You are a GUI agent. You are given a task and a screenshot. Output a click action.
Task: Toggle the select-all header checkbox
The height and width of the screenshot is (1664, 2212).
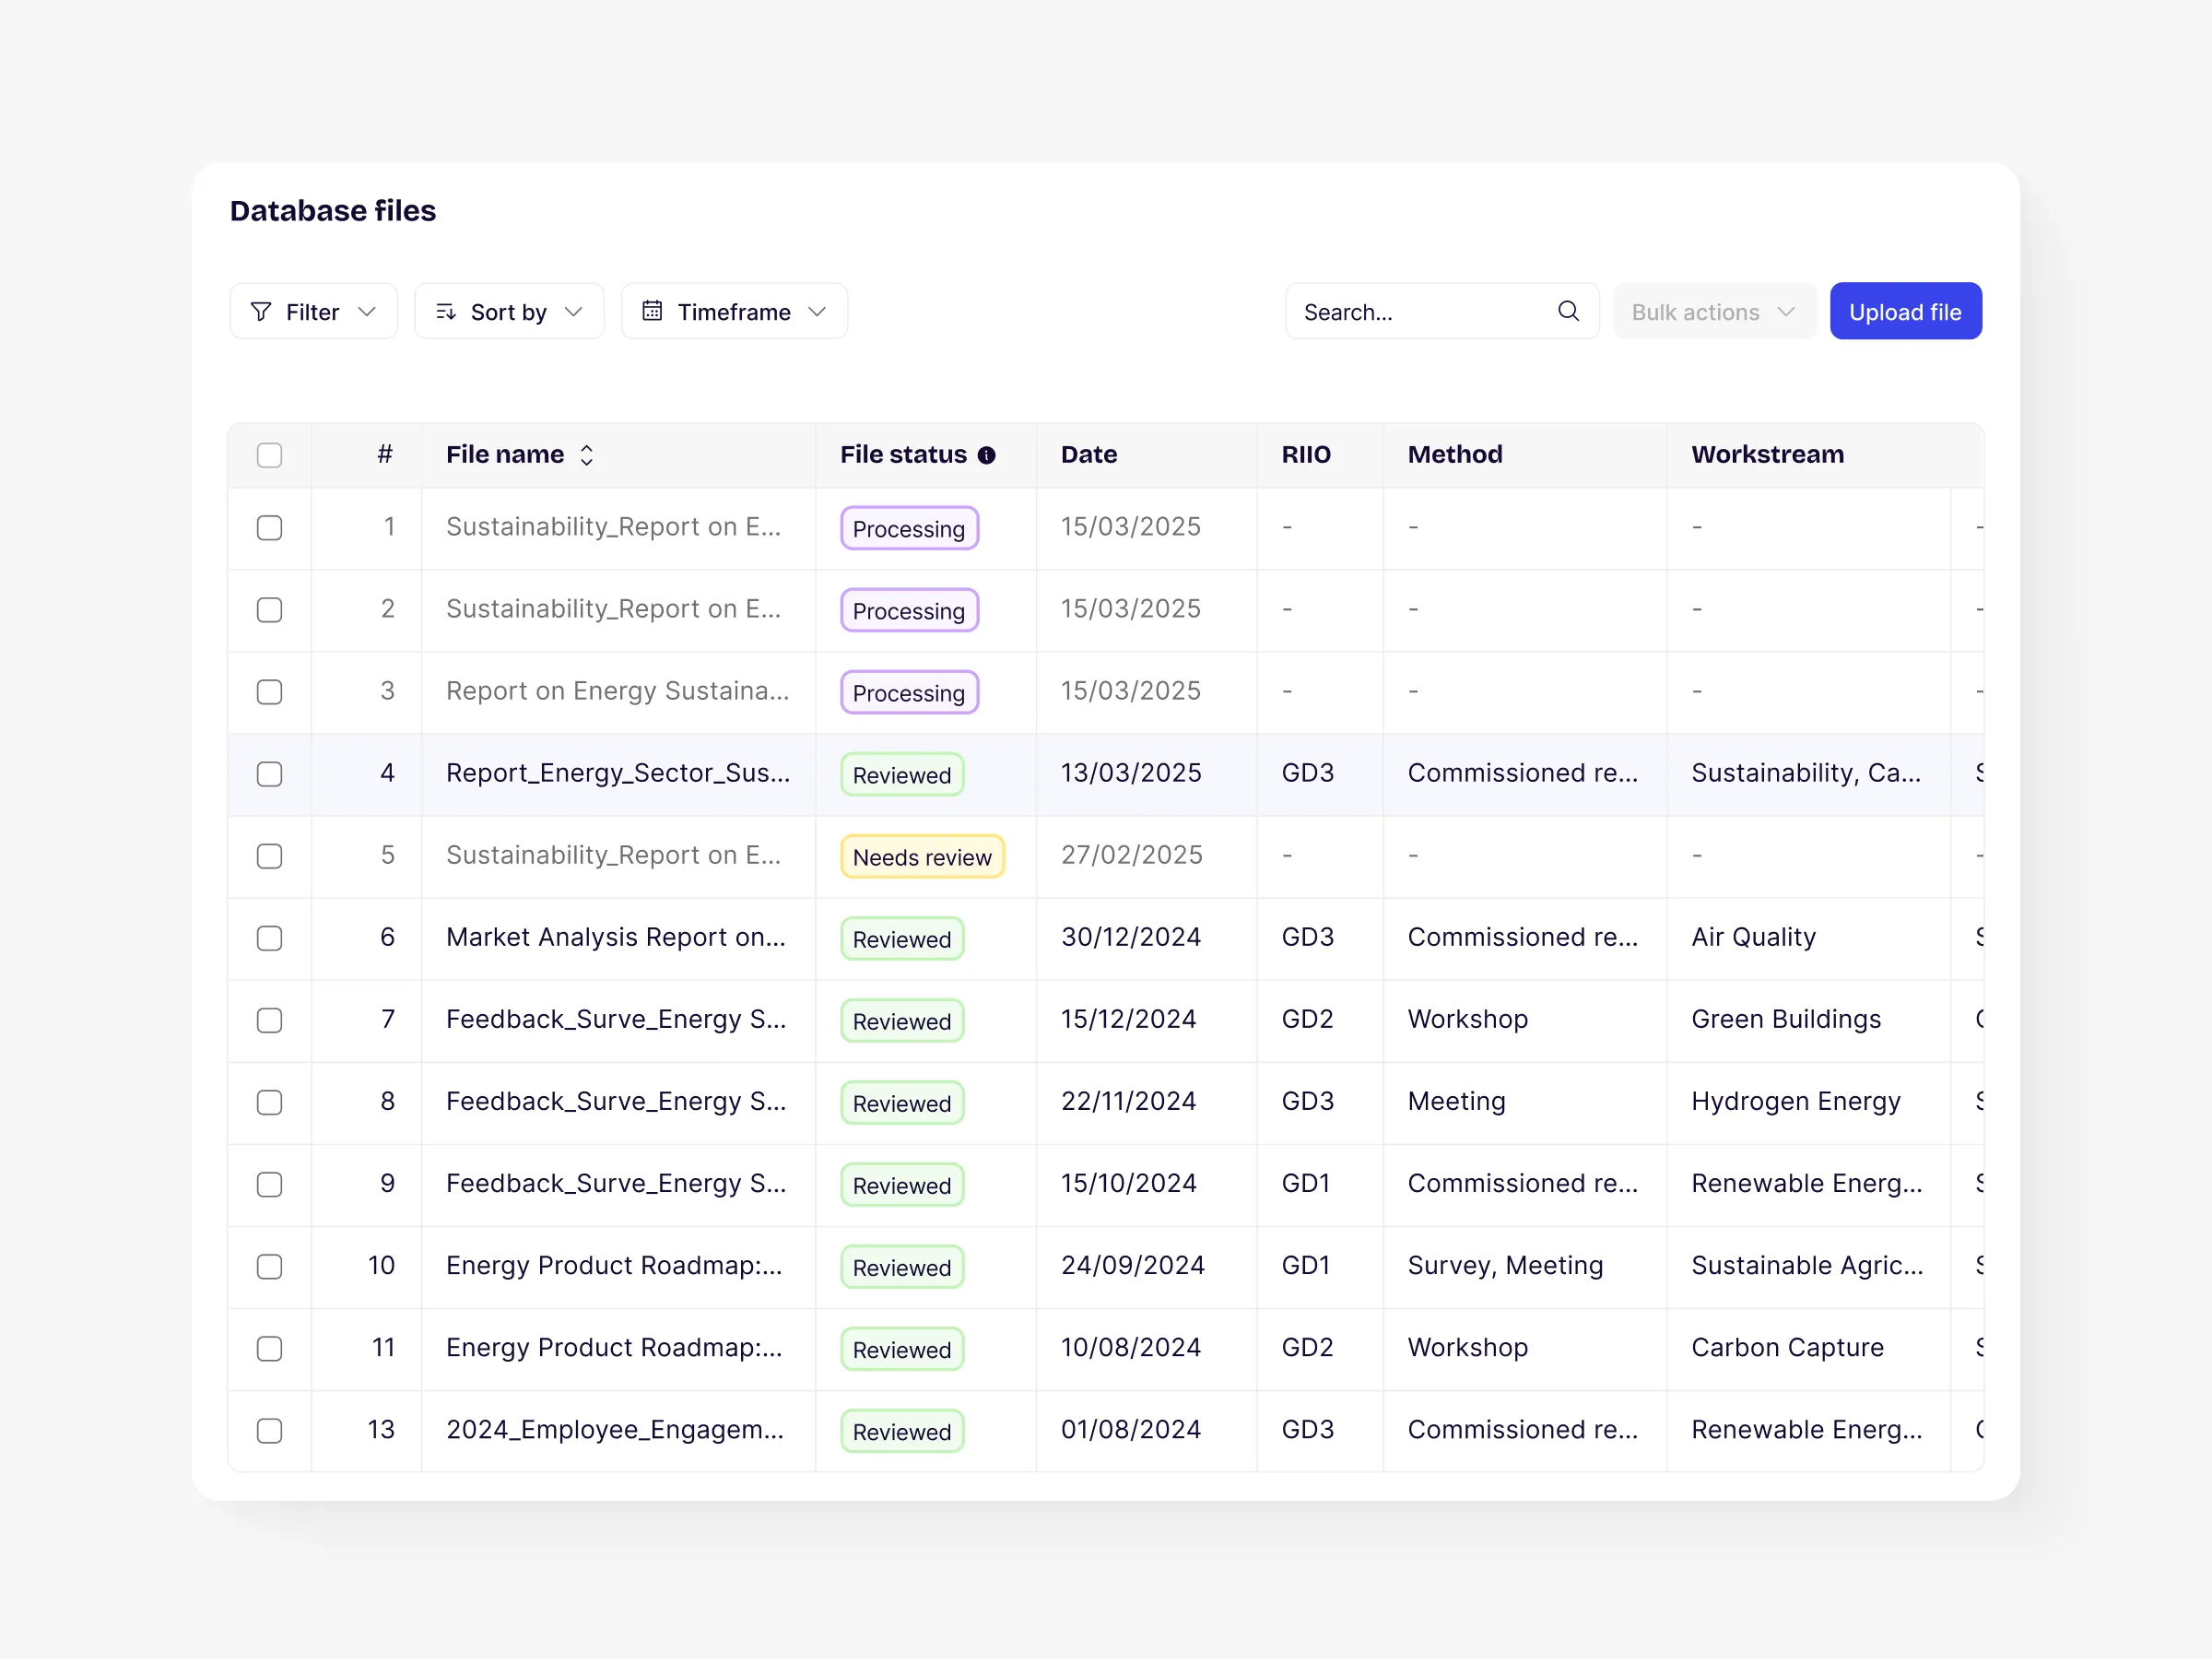269,455
